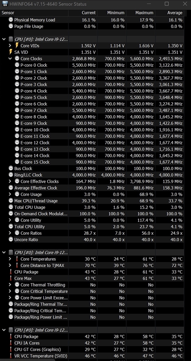Click the thermometer icon next to Core Max
This screenshot has height=361, width=191.
11,279
